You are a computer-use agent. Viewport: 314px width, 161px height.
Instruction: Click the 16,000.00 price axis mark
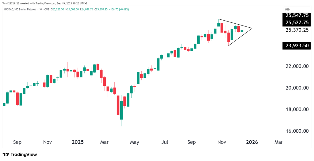[297, 131]
